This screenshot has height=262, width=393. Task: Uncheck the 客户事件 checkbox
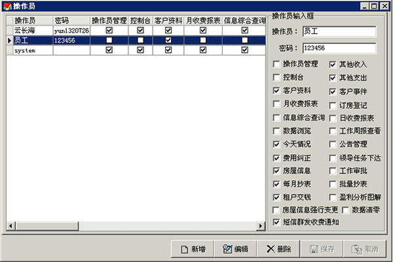(333, 91)
